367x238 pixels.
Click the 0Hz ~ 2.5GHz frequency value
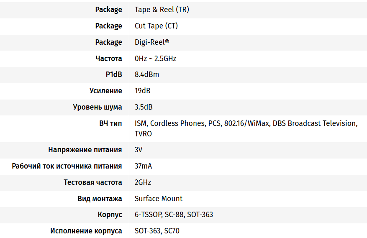[155, 58]
